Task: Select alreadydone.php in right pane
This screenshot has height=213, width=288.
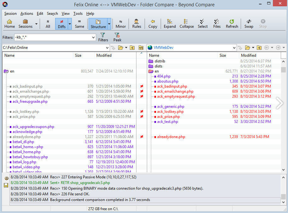Action: [x=171, y=137]
